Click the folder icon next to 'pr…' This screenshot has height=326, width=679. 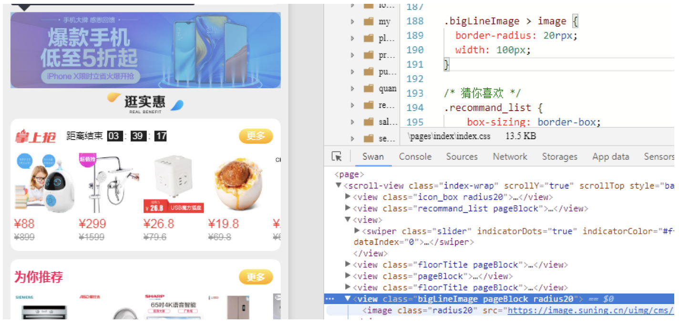click(368, 55)
